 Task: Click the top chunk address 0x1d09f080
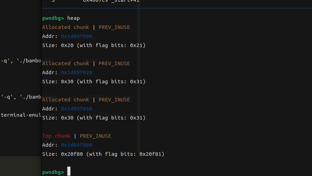(76, 145)
